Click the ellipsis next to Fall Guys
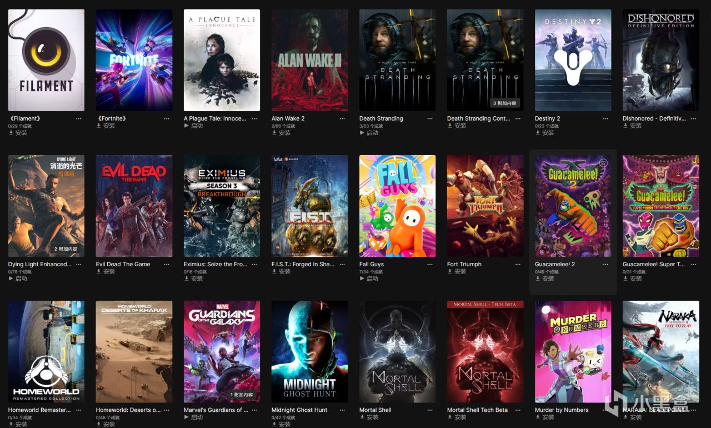This screenshot has height=428, width=711. [x=430, y=264]
